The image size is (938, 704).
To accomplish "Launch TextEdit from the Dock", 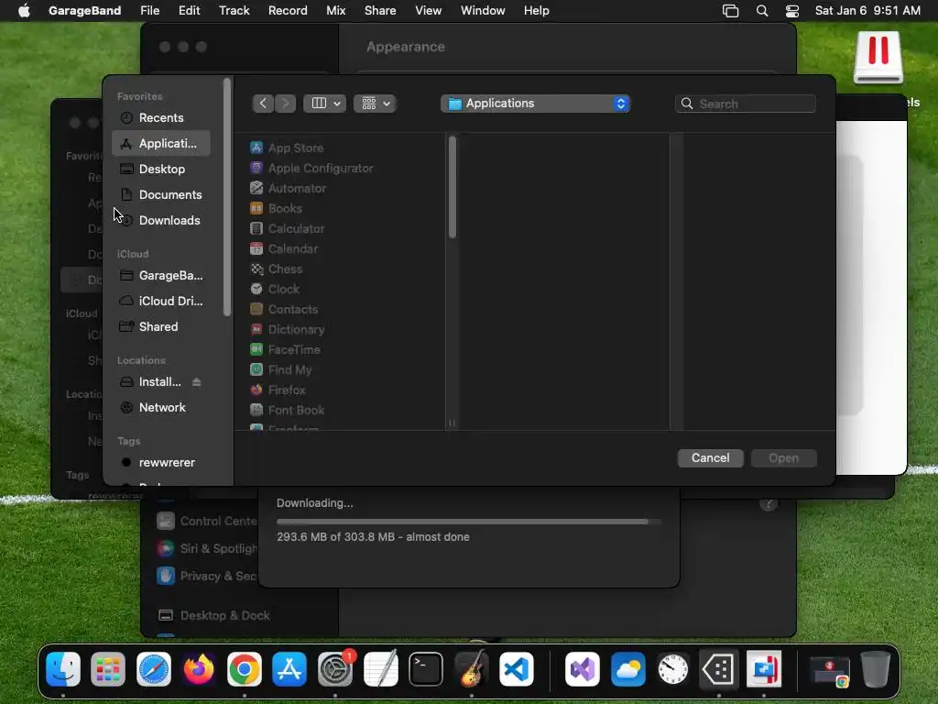I will 380,668.
